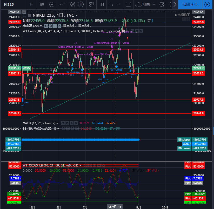Remove WT Cross strategy with X icon

tap(141, 31)
